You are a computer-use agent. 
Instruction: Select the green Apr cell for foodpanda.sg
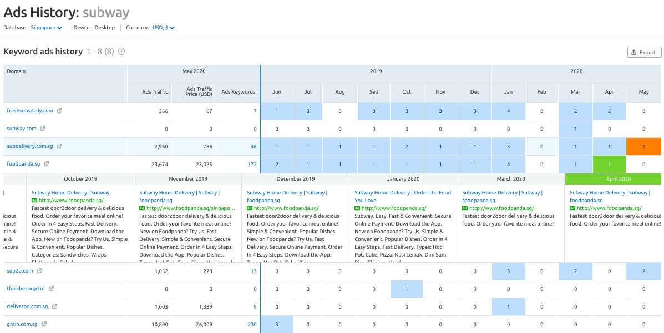click(609, 164)
